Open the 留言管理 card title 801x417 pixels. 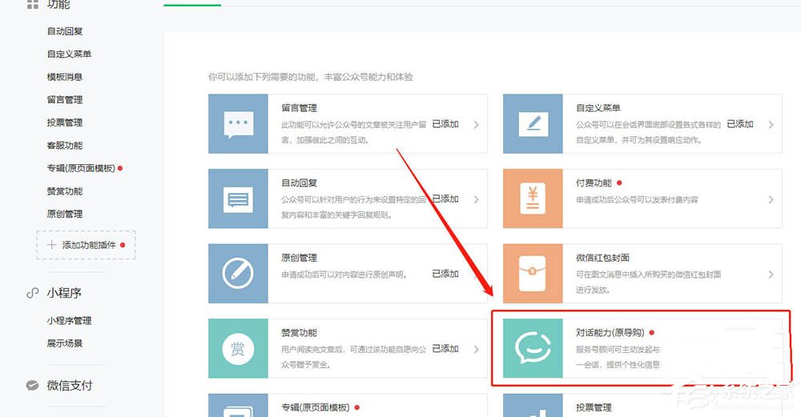coord(299,108)
